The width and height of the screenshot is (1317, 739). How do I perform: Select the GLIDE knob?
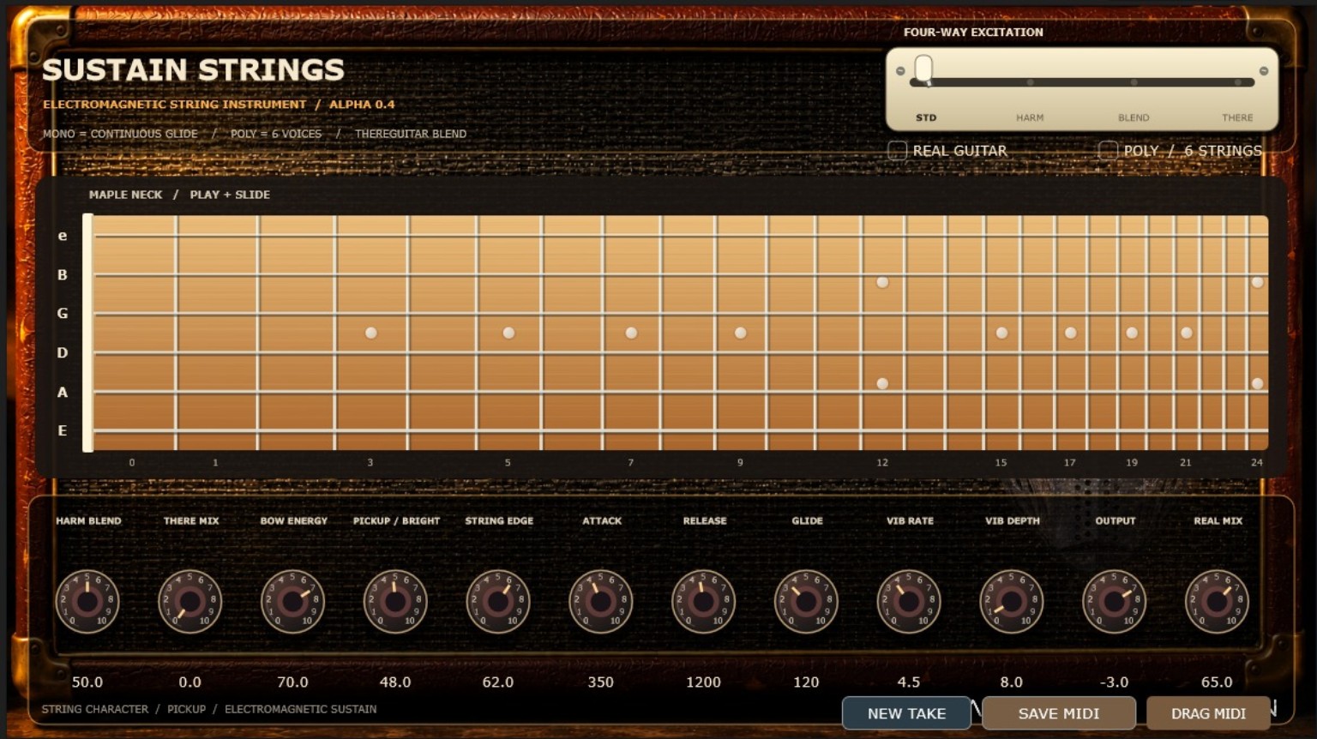pos(806,601)
